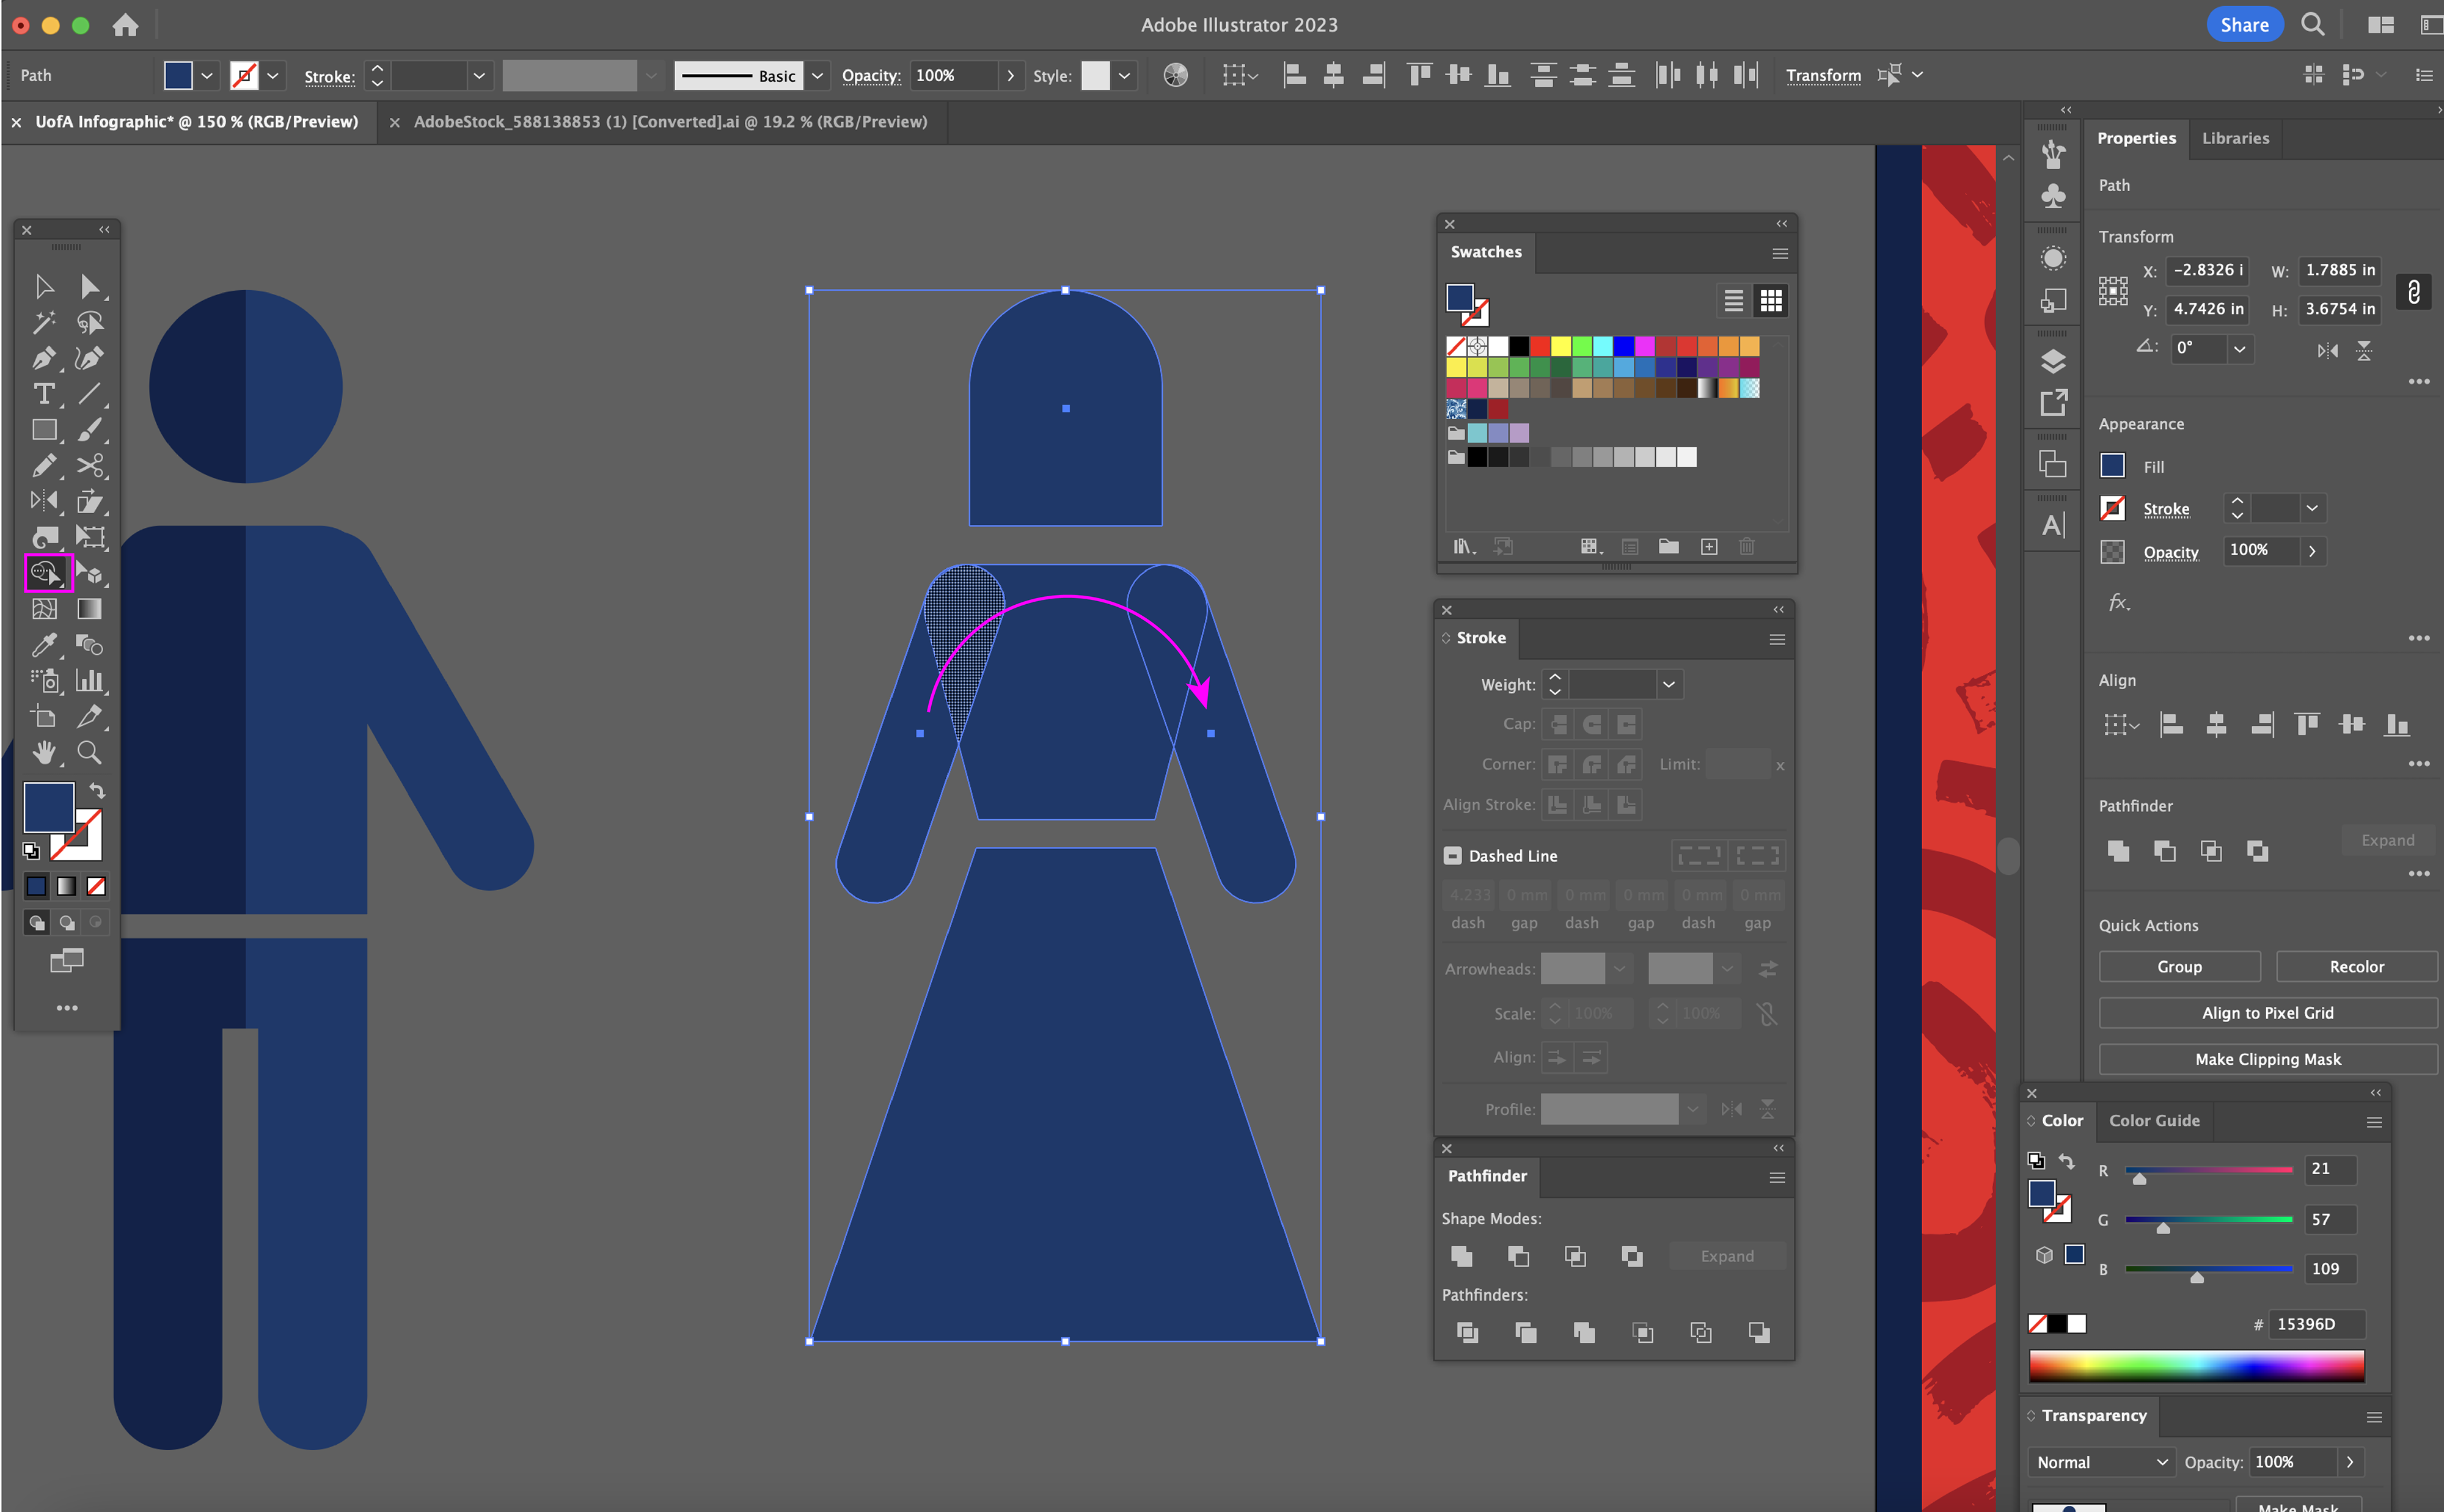
Task: Switch Swatches panel to list view
Action: (x=1733, y=301)
